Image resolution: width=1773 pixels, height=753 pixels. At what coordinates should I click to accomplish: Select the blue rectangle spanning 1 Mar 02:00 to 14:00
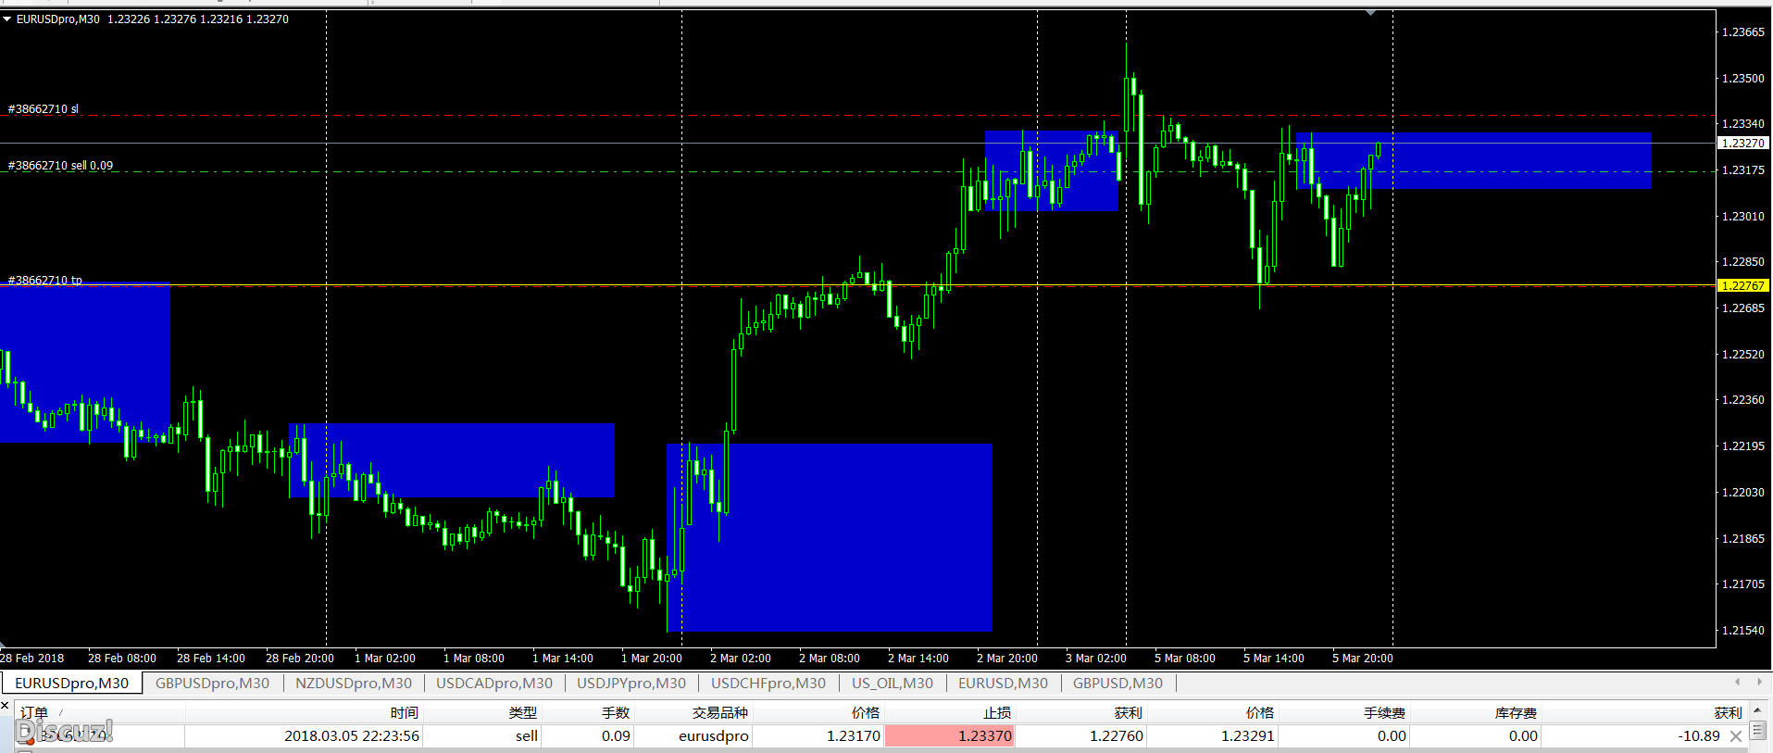tap(452, 460)
